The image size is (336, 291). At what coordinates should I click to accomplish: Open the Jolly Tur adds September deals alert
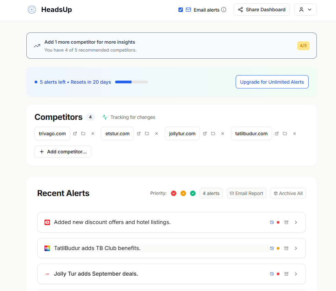(x=172, y=274)
